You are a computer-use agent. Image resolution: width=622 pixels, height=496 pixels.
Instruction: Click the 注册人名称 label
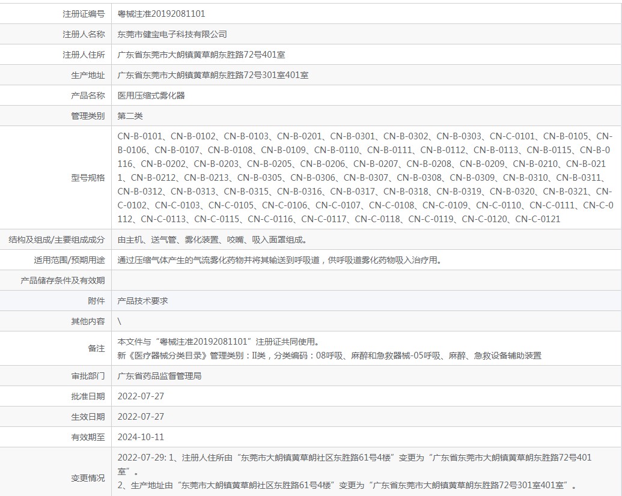[84, 34]
